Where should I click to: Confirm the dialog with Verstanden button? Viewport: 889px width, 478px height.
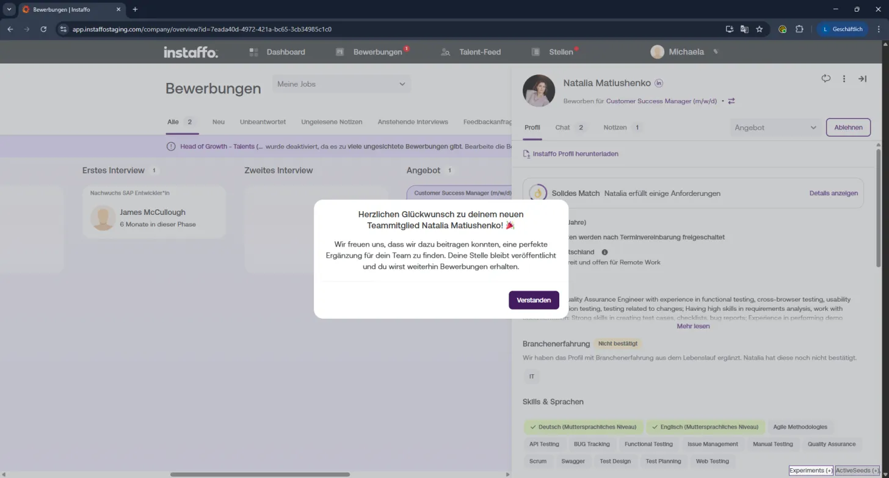point(534,300)
